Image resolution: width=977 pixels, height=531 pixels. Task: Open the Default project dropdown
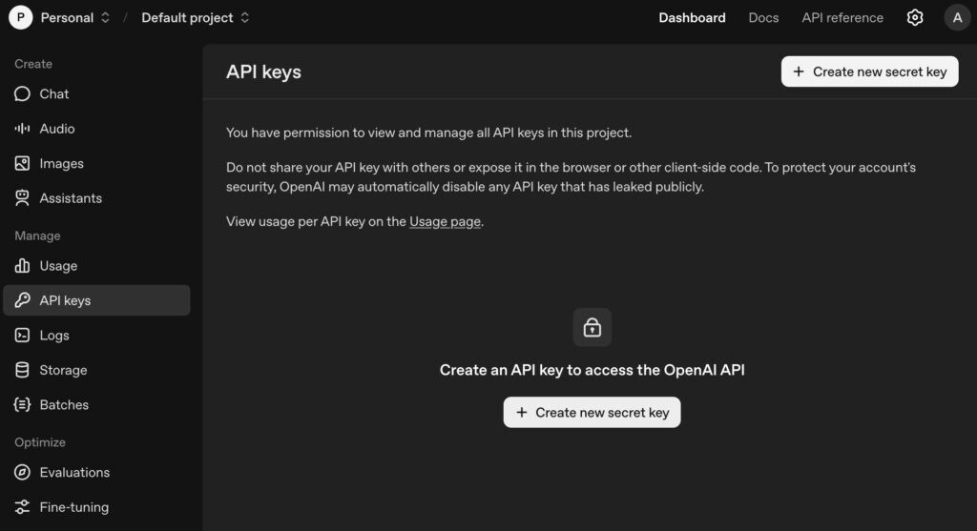point(196,18)
